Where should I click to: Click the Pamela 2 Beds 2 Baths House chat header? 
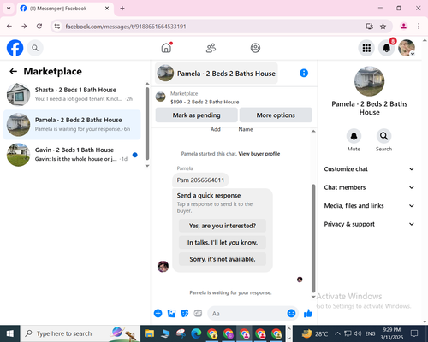[x=217, y=74]
